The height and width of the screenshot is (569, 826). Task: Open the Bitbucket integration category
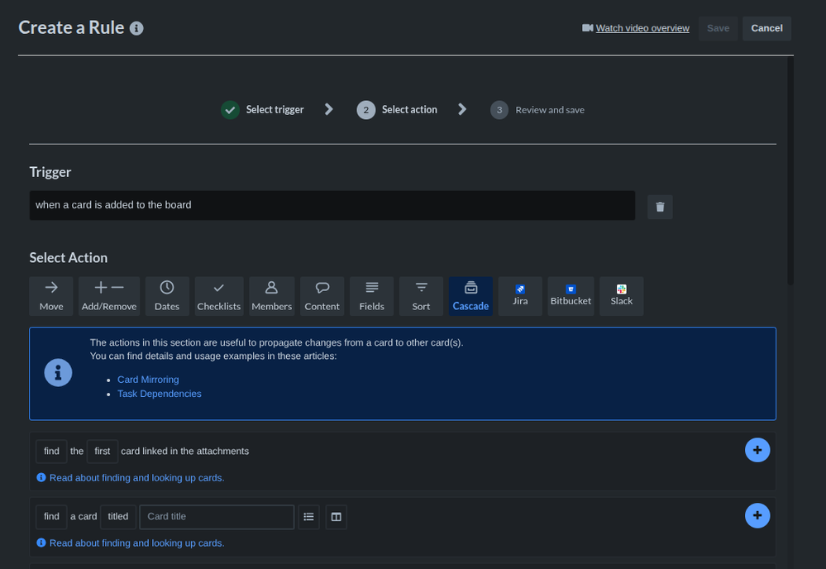[x=571, y=295]
